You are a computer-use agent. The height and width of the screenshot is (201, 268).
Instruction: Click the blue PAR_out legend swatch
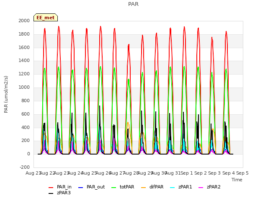81,188
